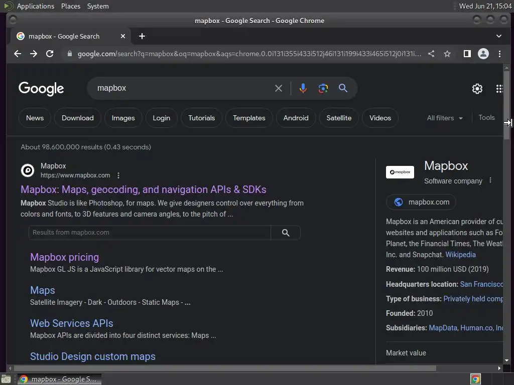This screenshot has height=385, width=514.
Task: Open search Tools options
Action: (x=486, y=117)
